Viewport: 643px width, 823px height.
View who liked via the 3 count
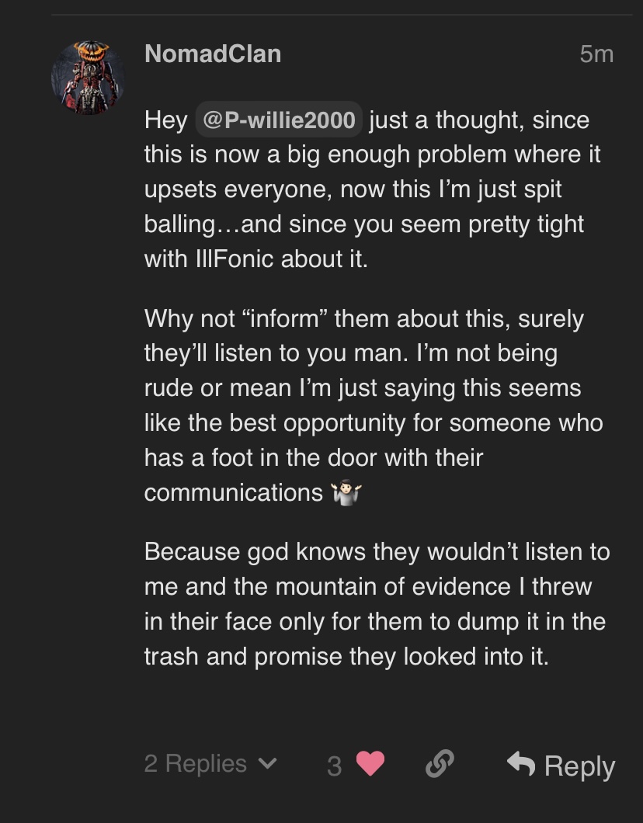tap(334, 766)
